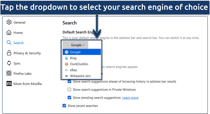Screen dimensions: 210x114
Task: Open More from Mozilla link
Action: point(27,84)
